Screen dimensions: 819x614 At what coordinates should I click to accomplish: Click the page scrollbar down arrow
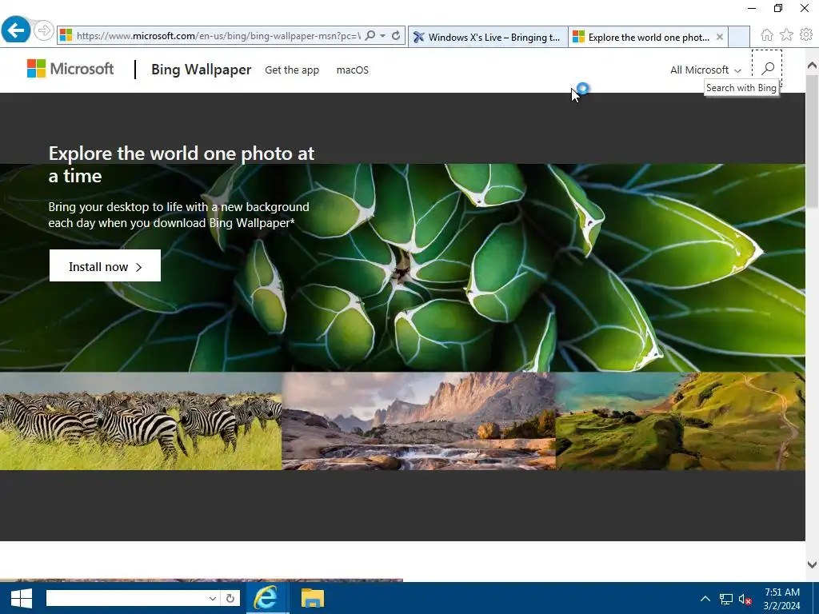pyautogui.click(x=812, y=565)
